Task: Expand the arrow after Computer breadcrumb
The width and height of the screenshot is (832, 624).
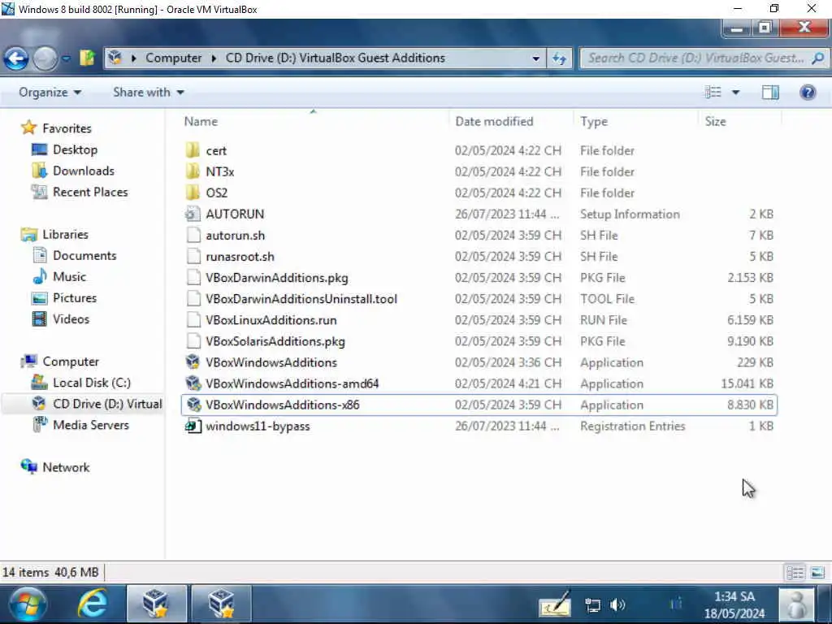Action: (x=214, y=58)
